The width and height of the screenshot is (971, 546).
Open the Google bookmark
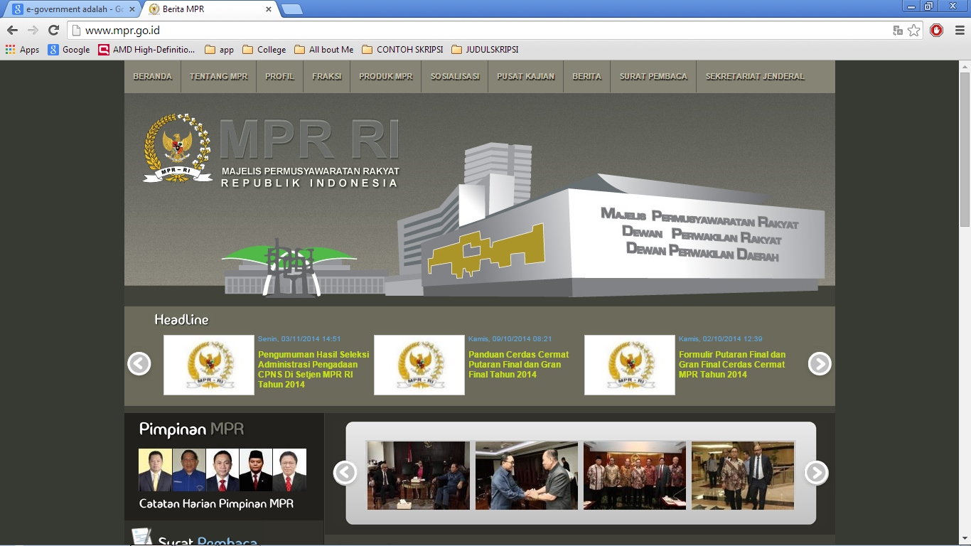tap(69, 50)
